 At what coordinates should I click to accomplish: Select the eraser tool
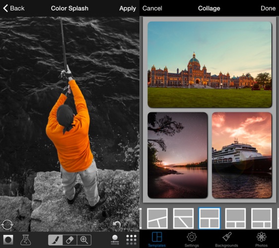click(x=70, y=240)
